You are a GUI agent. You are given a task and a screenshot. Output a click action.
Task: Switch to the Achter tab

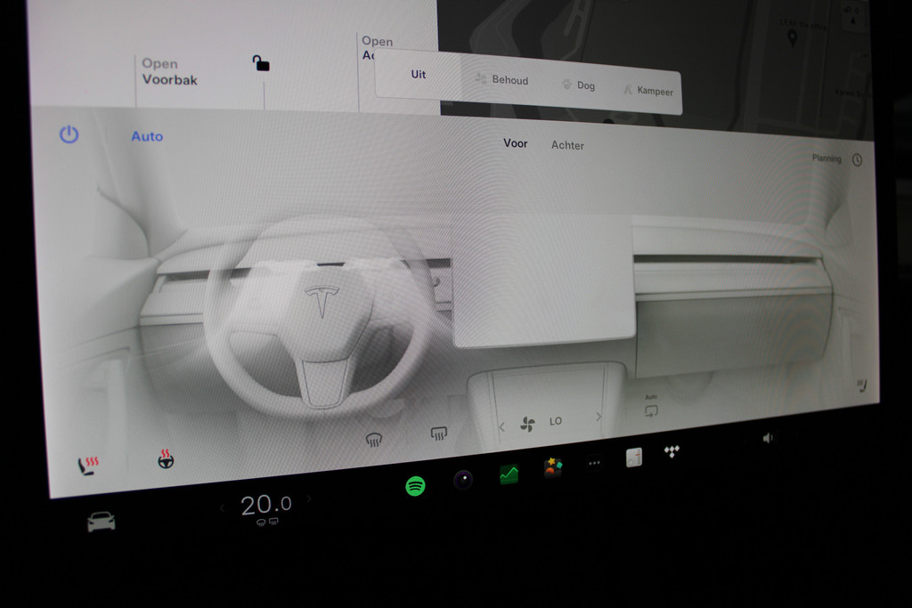[x=567, y=145]
